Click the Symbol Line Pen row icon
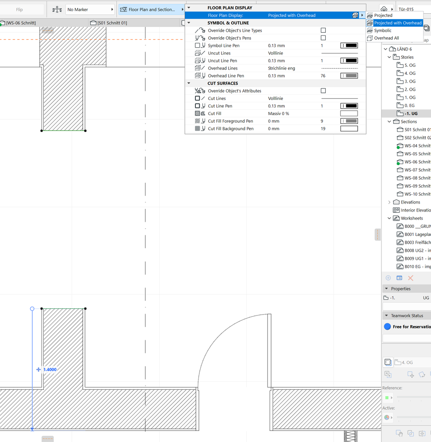Screen dimensions: 431x442 (200, 46)
